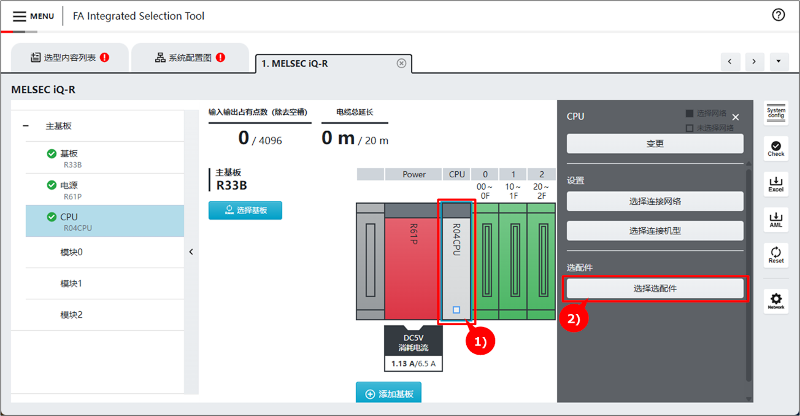This screenshot has height=416, width=800.
Task: Click the 选择选配件 button
Action: (x=655, y=288)
